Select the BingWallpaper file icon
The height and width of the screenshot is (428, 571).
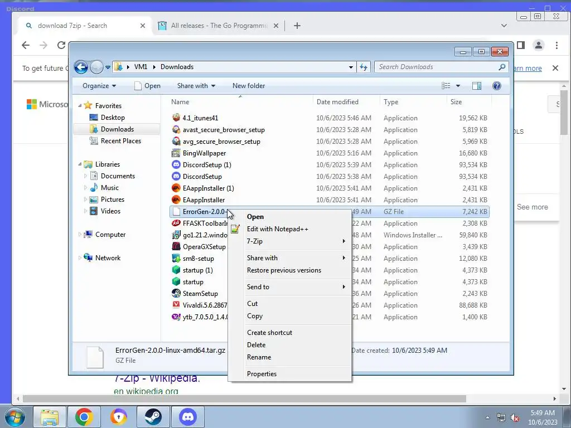(x=176, y=153)
